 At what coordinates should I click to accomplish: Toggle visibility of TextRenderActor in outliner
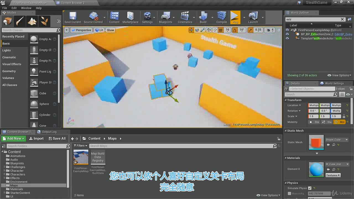[x=287, y=38]
